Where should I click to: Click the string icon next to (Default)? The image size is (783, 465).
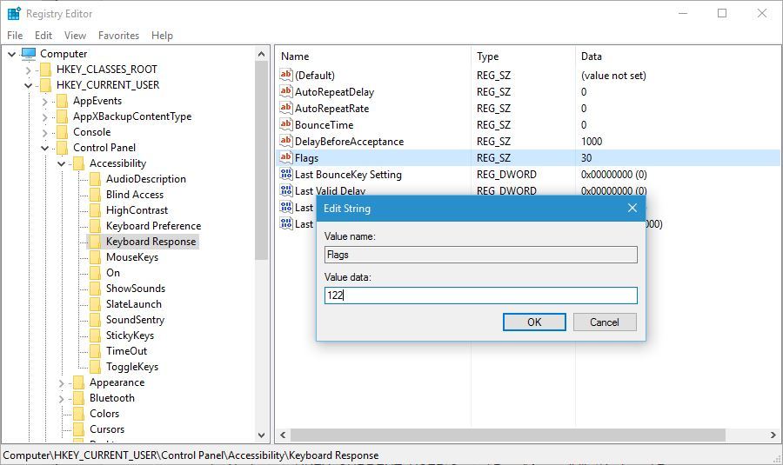(x=286, y=75)
